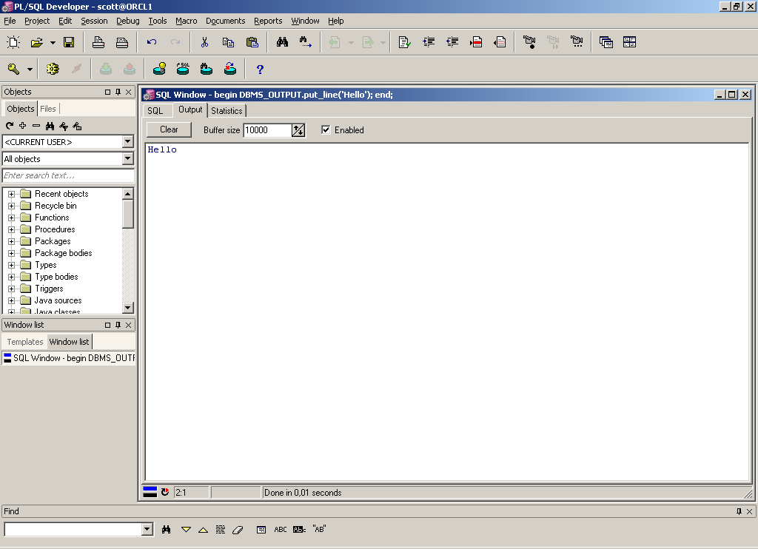Click the Print icon
The width and height of the screenshot is (758, 549).
97,42
